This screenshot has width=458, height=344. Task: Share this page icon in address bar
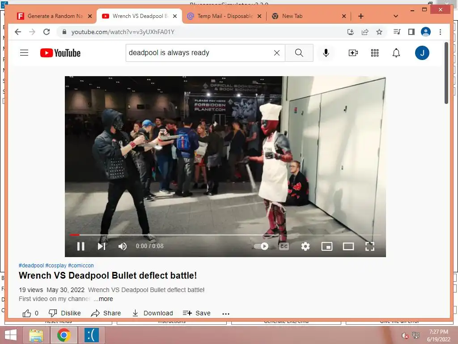click(365, 32)
